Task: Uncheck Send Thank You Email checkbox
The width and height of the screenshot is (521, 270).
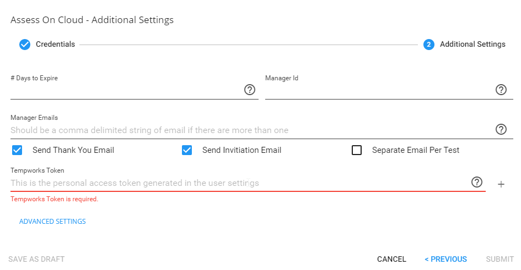Action: coord(17,150)
